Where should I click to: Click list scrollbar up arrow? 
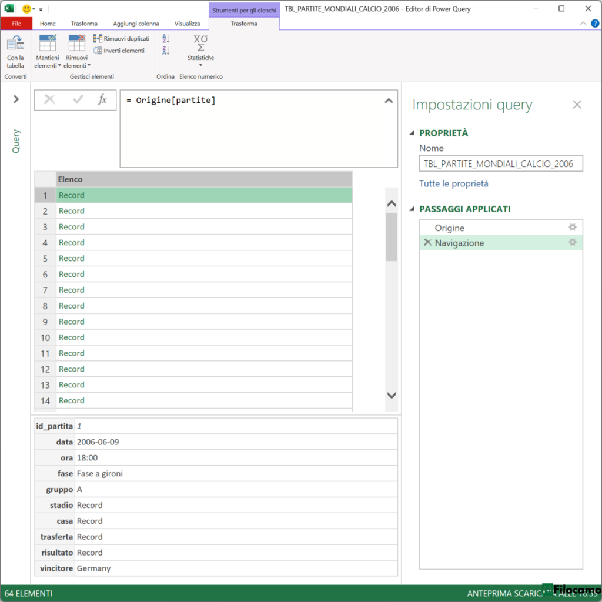(x=392, y=203)
